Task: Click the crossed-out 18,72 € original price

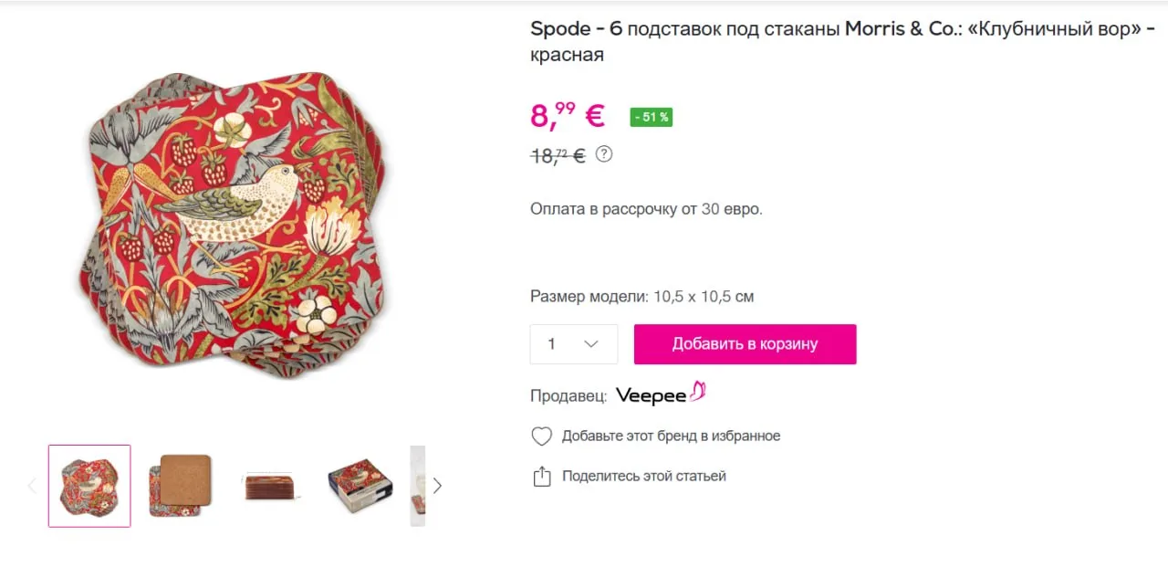Action: coord(558,155)
